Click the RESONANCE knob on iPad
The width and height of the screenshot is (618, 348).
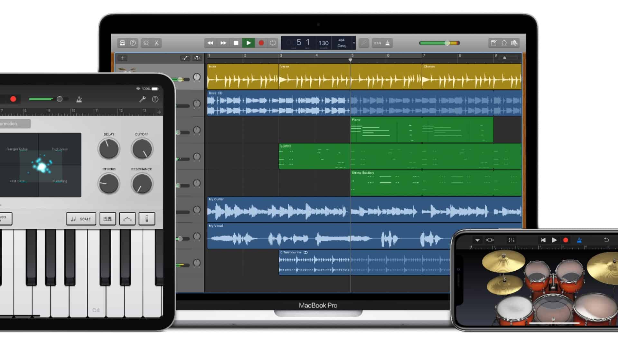pos(142,184)
